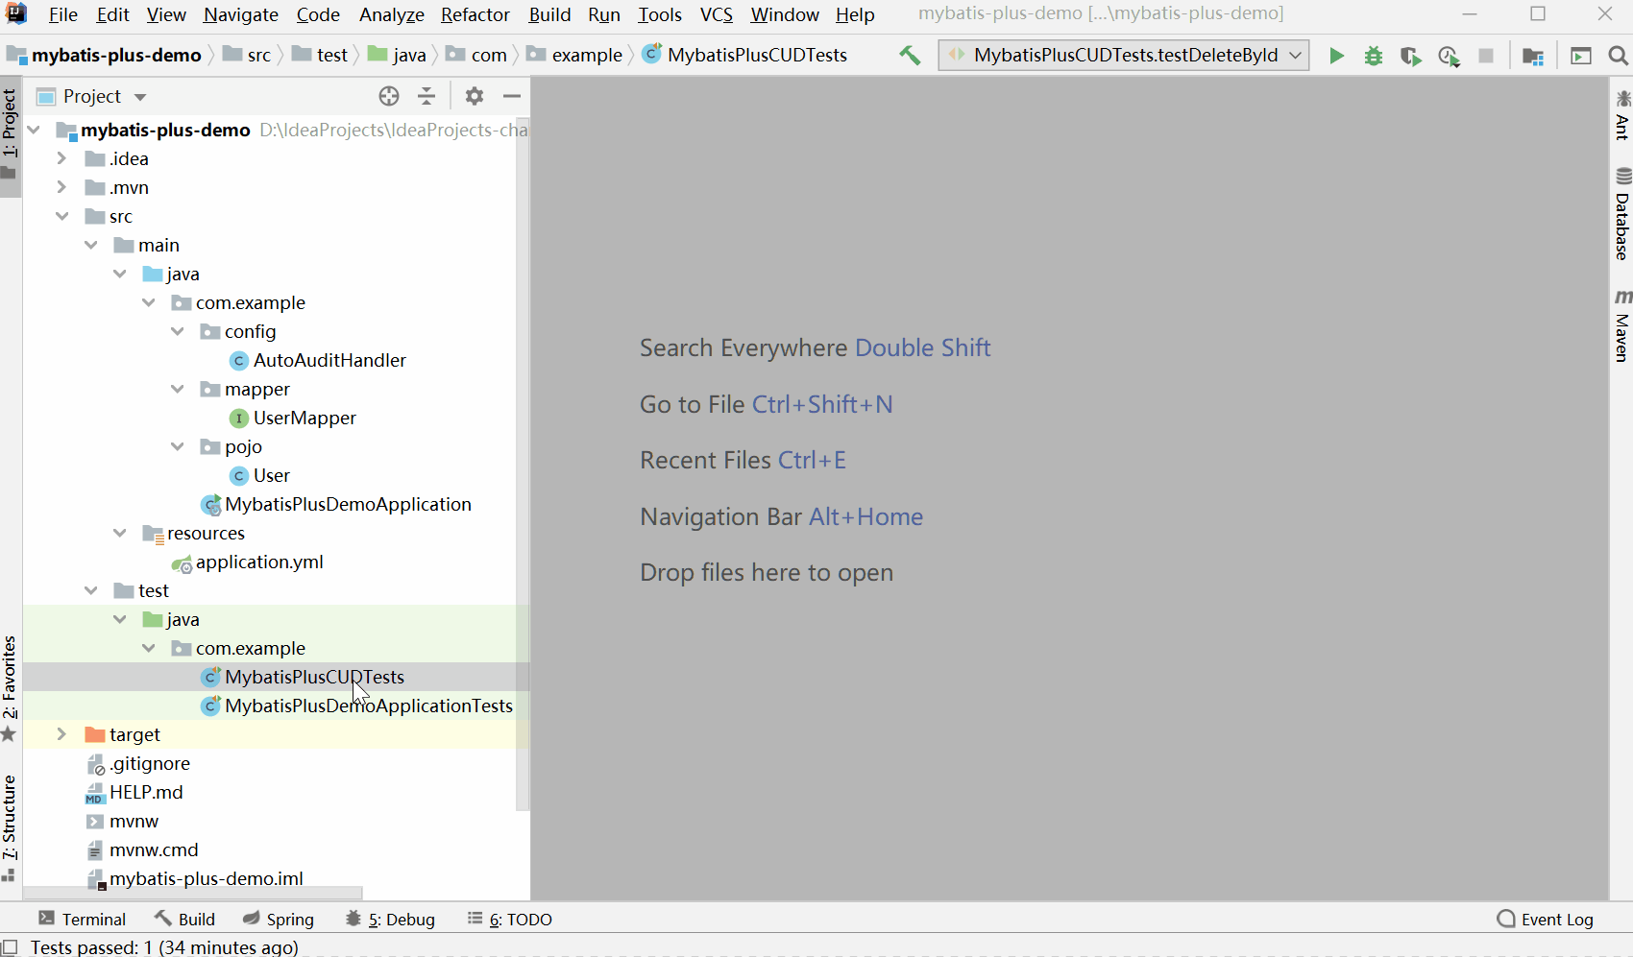Run with Coverage icon in toolbar

point(1410,56)
